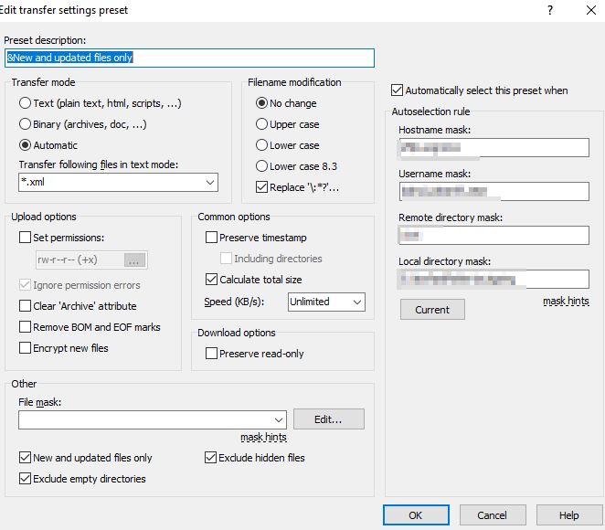Open the Speed (KB/s) dropdown
Screen dimensions: 605x530
(x=356, y=302)
